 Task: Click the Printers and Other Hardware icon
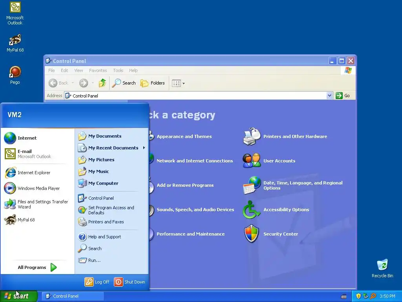click(252, 136)
